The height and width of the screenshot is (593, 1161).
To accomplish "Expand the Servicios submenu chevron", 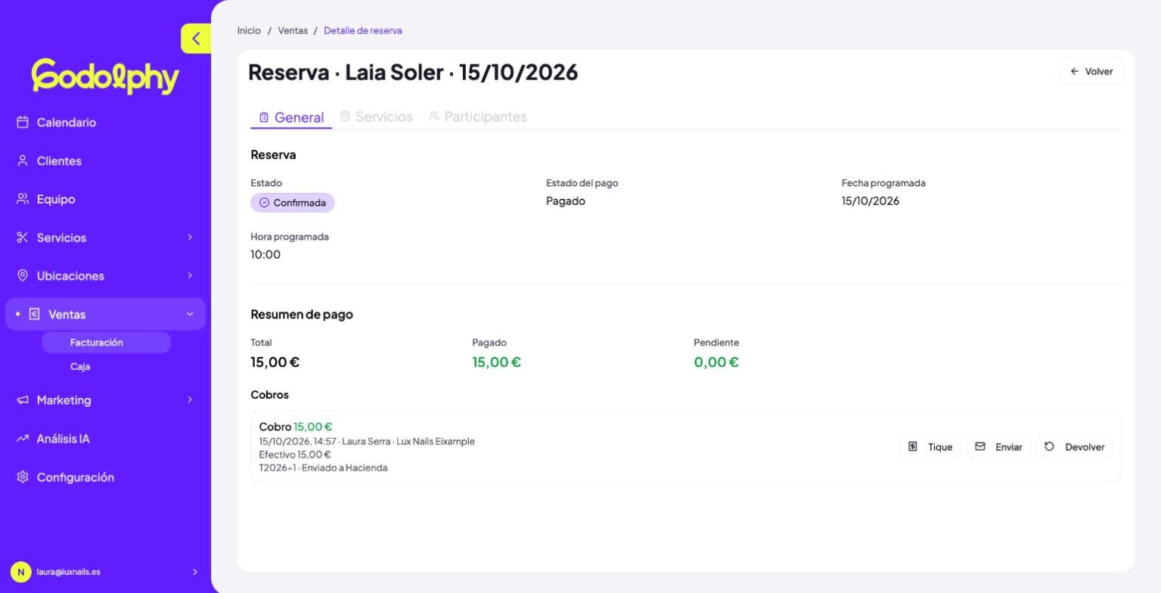I will (x=190, y=238).
